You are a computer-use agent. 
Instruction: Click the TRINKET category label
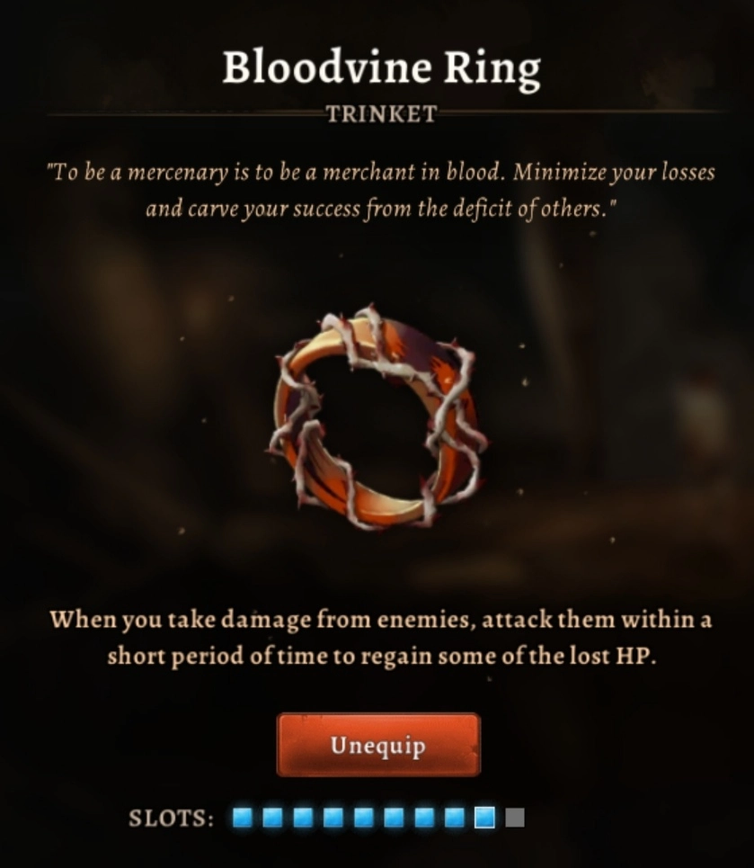(x=381, y=114)
